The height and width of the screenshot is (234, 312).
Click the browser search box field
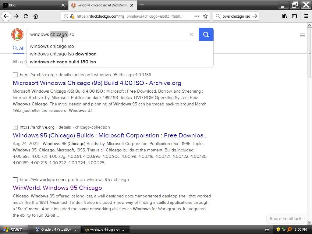point(236,16)
